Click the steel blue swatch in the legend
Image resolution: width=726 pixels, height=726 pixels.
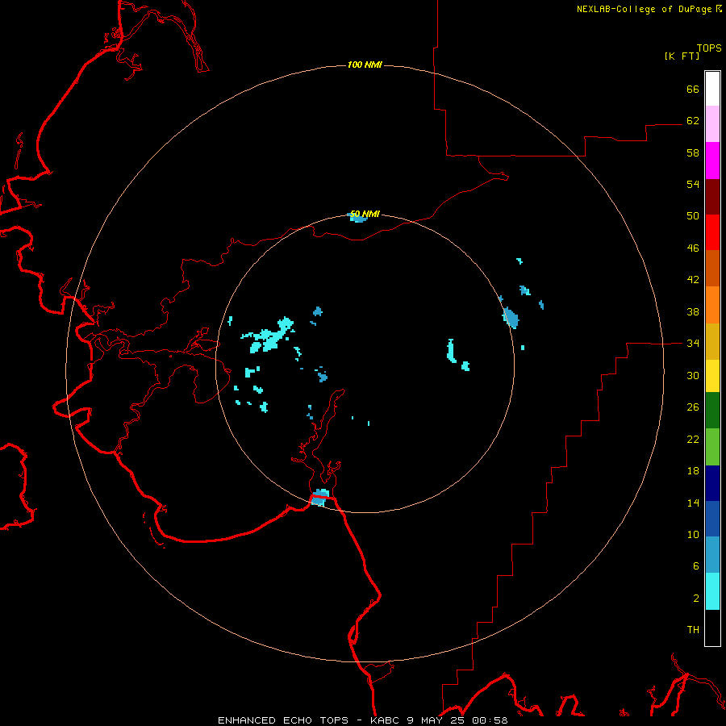(x=712, y=555)
